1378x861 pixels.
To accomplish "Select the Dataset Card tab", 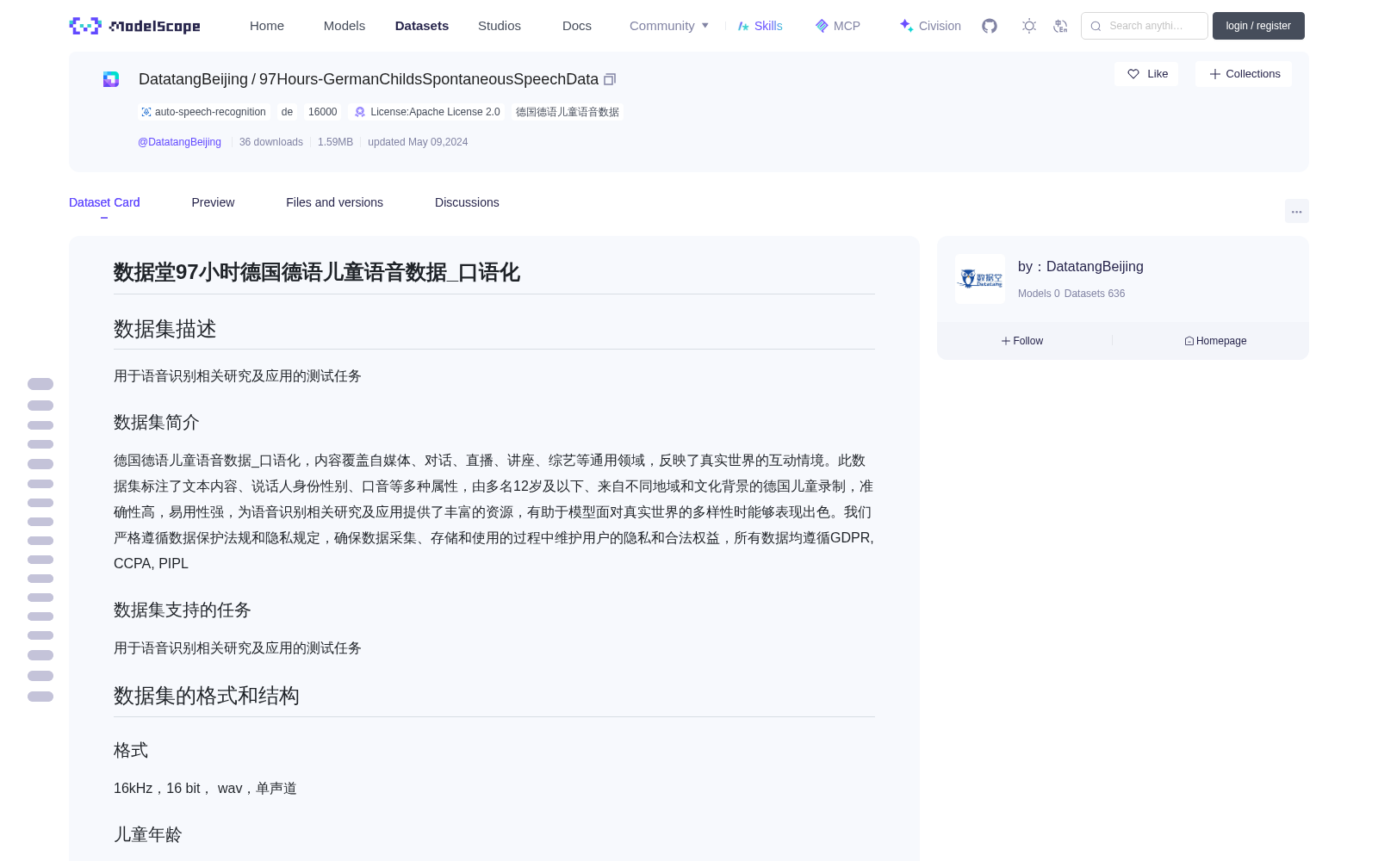I will [104, 202].
